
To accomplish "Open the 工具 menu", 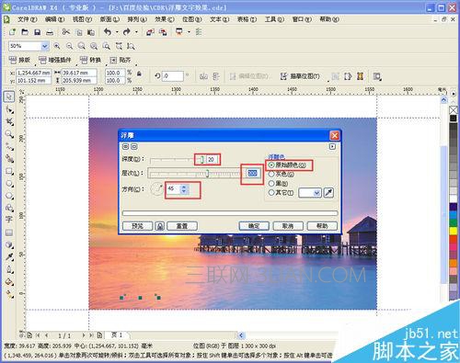I will click(274, 19).
